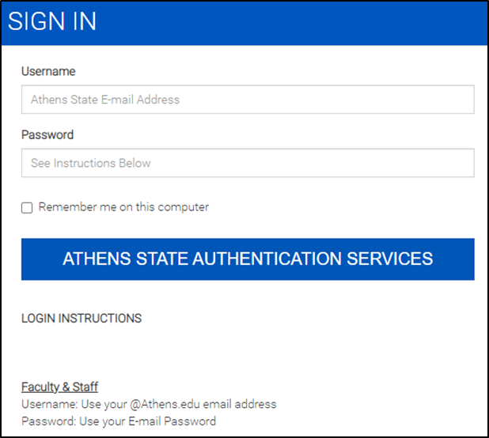The height and width of the screenshot is (438, 489).
Task: Click the word 'Staff' in the underlined heading
Action: tap(83, 387)
